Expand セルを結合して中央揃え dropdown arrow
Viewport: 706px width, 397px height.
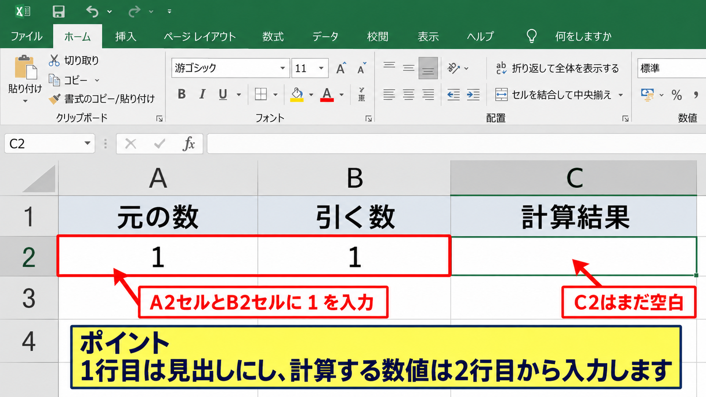click(x=621, y=95)
